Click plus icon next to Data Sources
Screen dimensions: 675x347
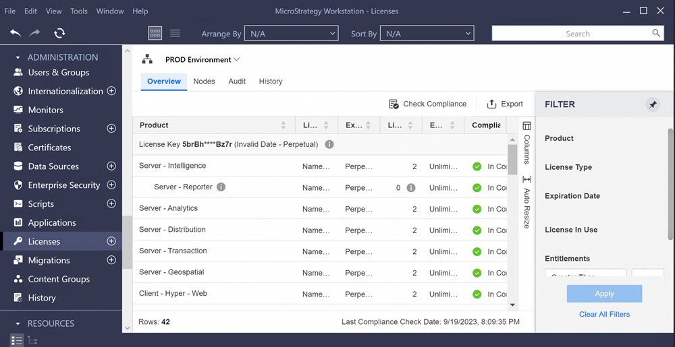pyautogui.click(x=111, y=166)
